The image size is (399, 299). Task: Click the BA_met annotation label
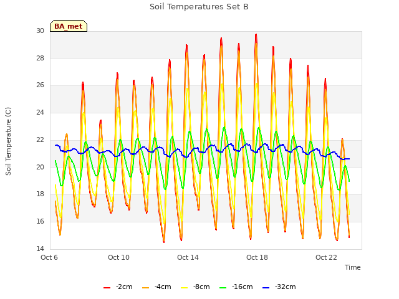click(69, 26)
